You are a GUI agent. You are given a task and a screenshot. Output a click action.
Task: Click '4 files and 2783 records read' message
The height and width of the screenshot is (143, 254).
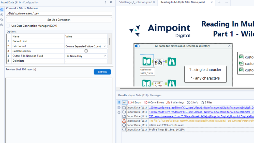tap(166, 125)
